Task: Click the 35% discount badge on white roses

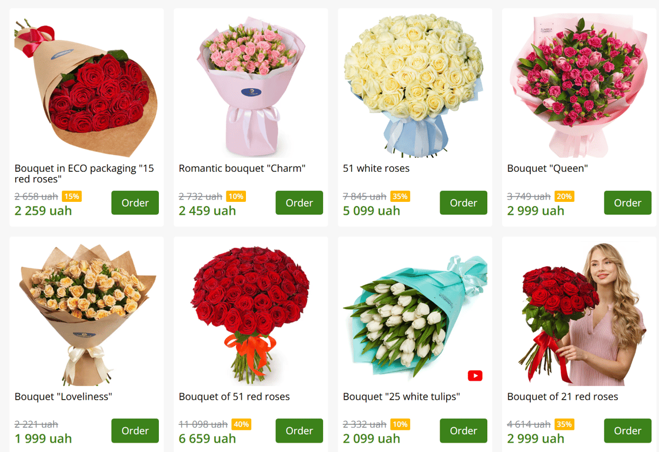Action: pos(400,197)
